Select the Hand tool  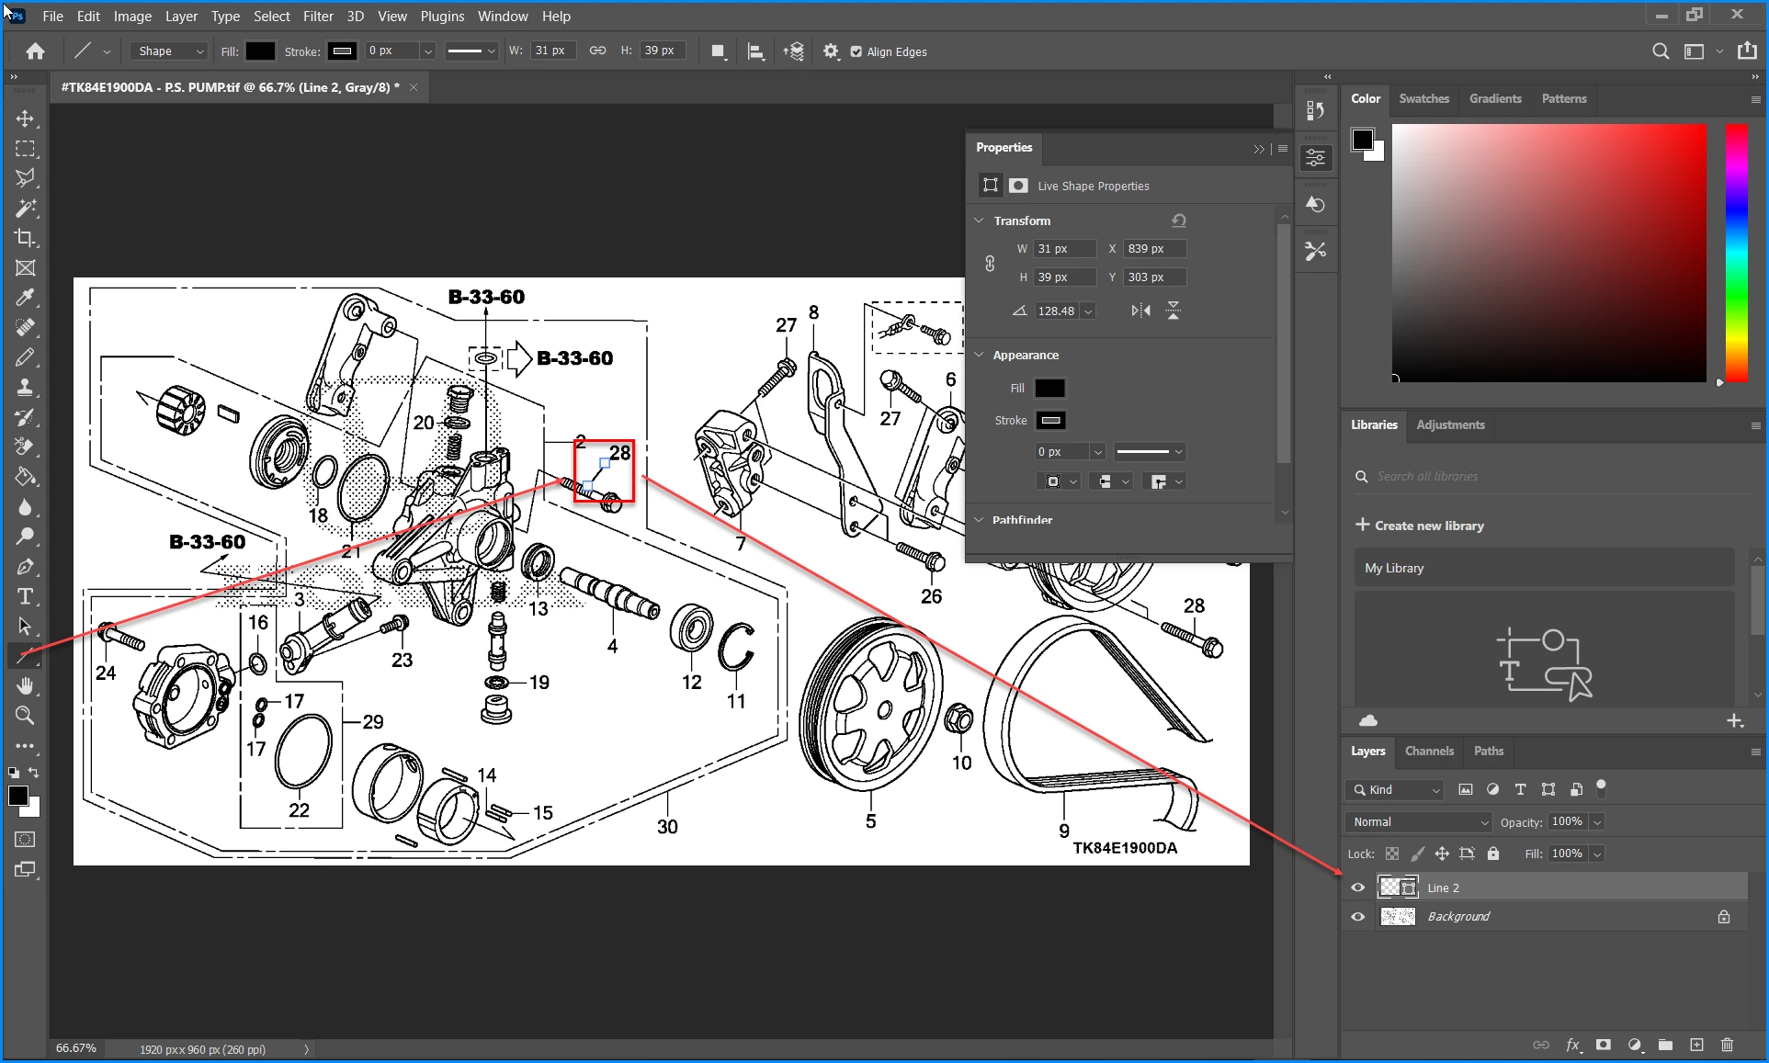[x=25, y=685]
